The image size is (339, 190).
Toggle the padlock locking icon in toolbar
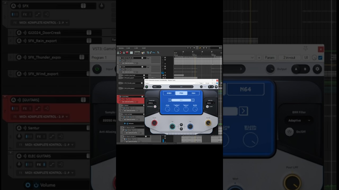pyautogui.click(x=124, y=53)
